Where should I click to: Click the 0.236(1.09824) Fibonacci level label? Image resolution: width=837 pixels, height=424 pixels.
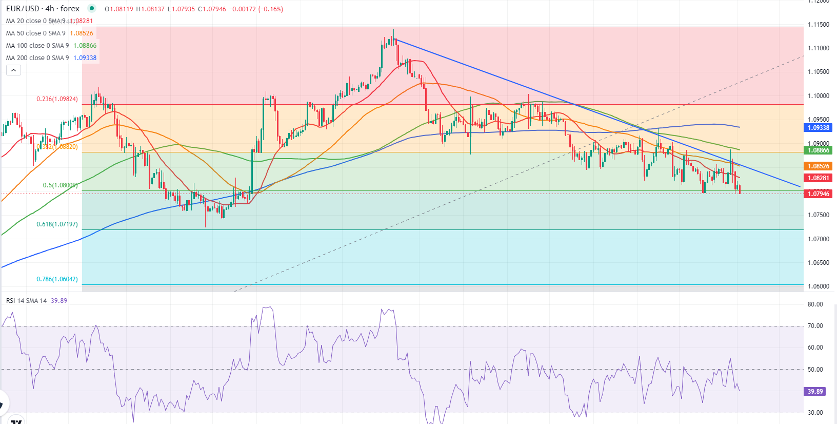pos(57,99)
